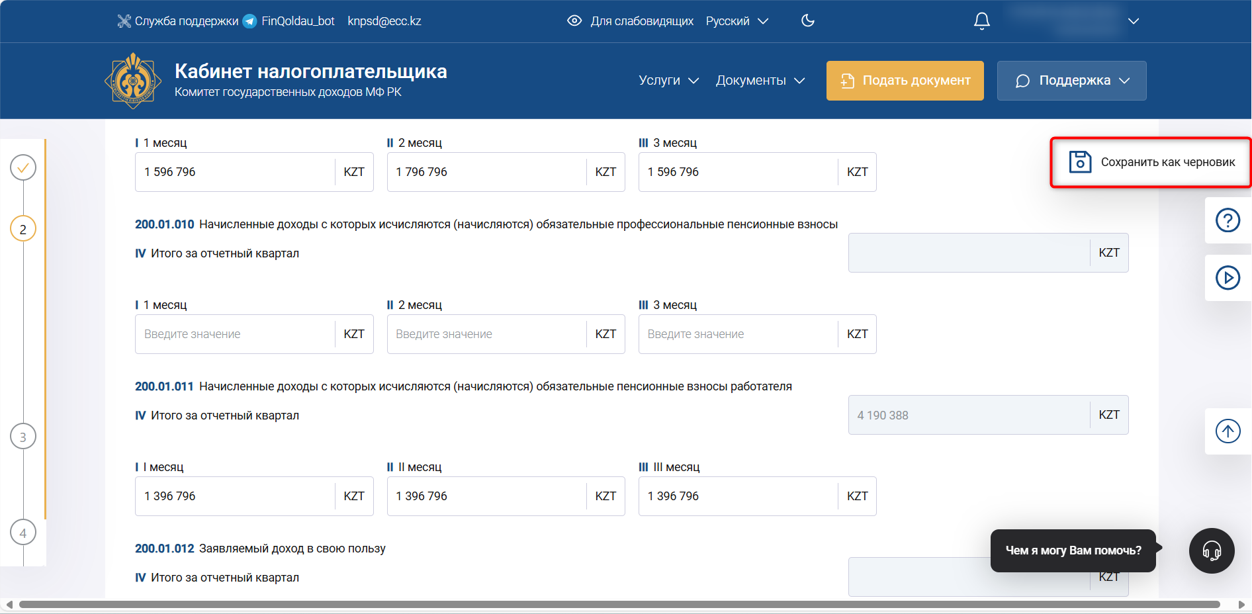Open the Услуги menu
The width and height of the screenshot is (1252, 614).
click(668, 81)
